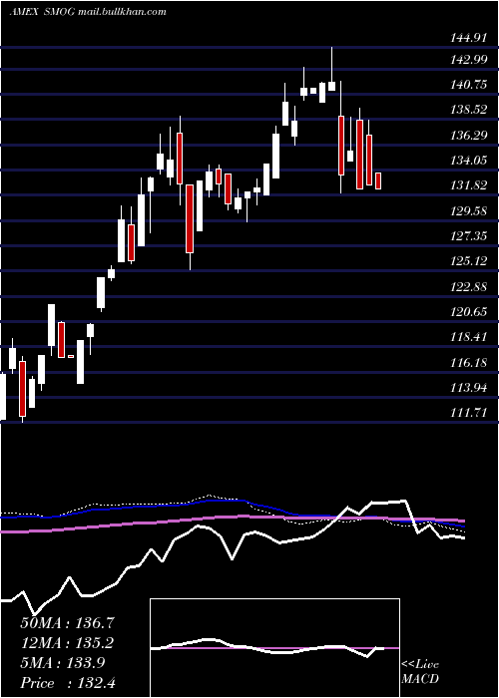
Task: Click the '12MA : 135.2' readout
Action: point(67,643)
